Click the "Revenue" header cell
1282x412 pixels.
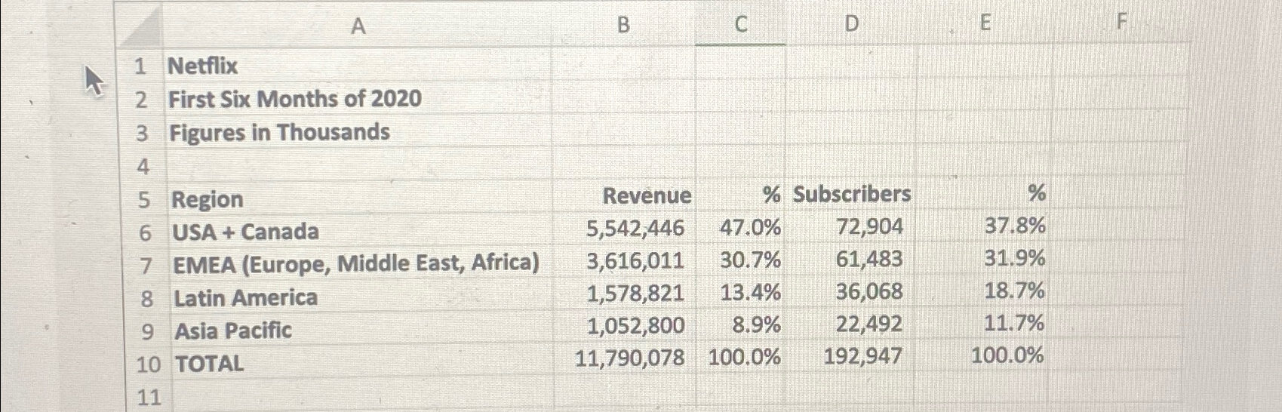(625, 196)
